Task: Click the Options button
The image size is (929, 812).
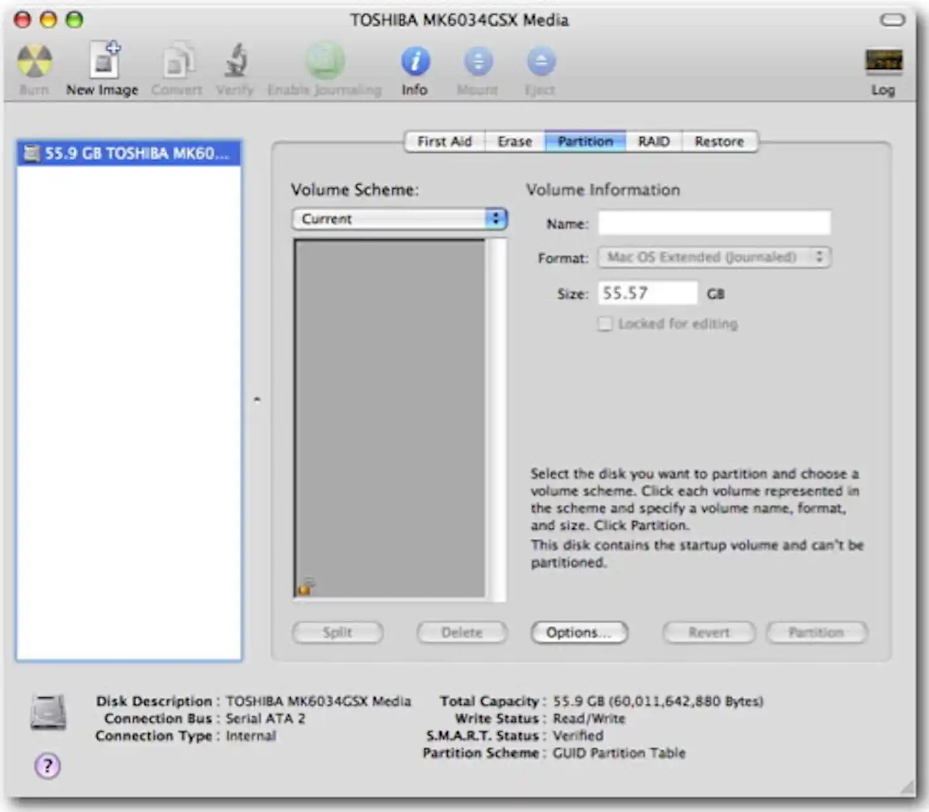Action: (578, 633)
